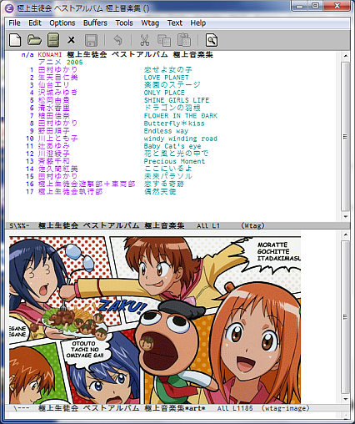Click artist 極上生徒会執行部 on track 17
The width and height of the screenshot is (355, 424).
tap(70, 191)
